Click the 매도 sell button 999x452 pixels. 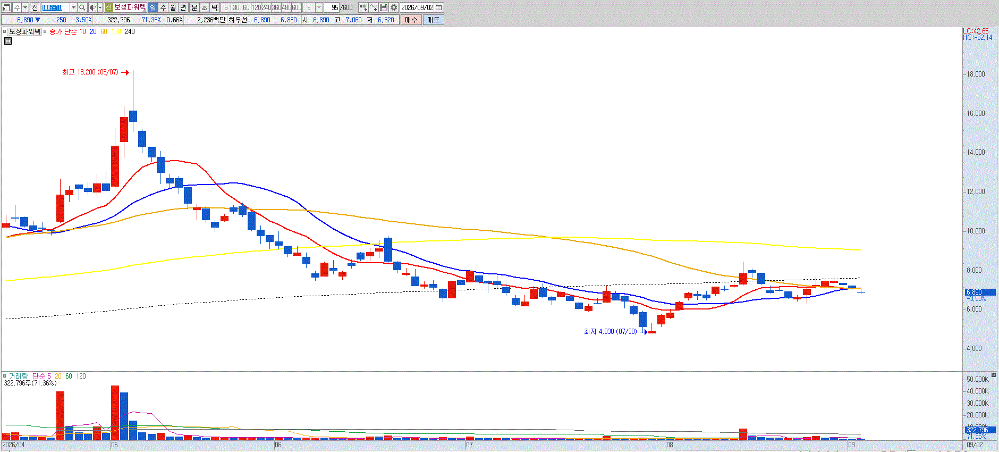click(x=434, y=20)
